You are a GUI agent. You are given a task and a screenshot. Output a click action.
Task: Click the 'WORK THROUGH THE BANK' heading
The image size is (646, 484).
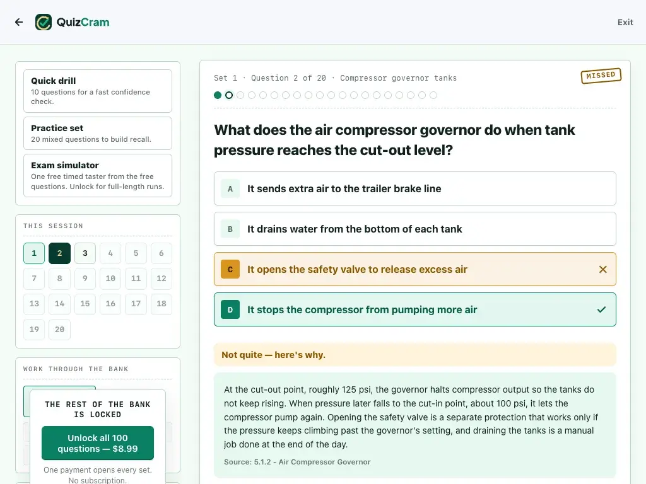[76, 369]
